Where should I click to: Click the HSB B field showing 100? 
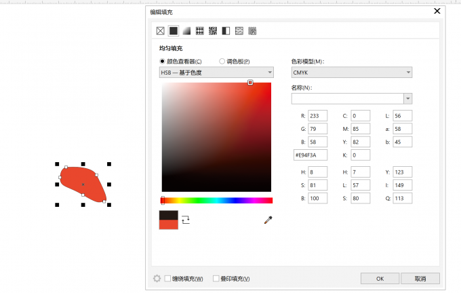coord(317,198)
